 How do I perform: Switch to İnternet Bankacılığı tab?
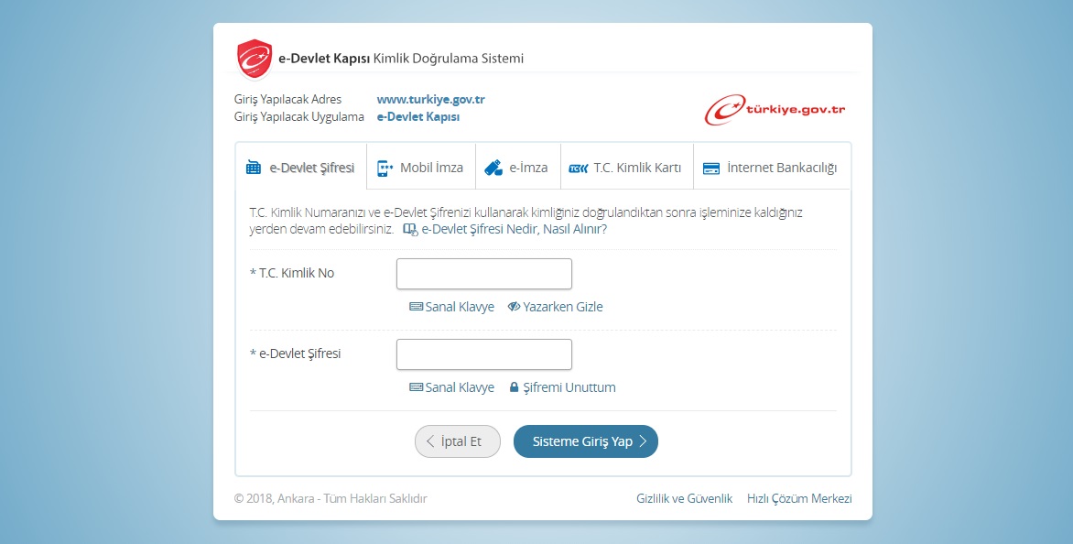click(771, 167)
